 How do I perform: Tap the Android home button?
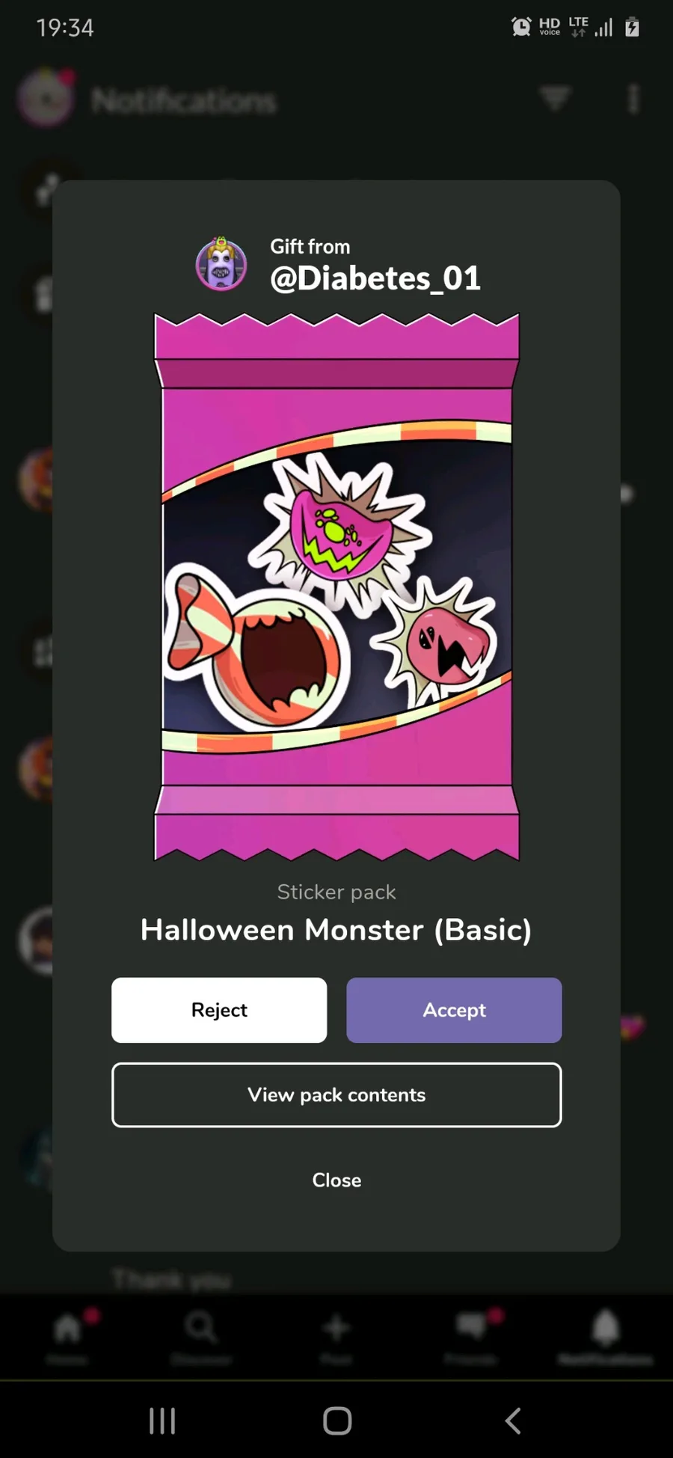337,1421
